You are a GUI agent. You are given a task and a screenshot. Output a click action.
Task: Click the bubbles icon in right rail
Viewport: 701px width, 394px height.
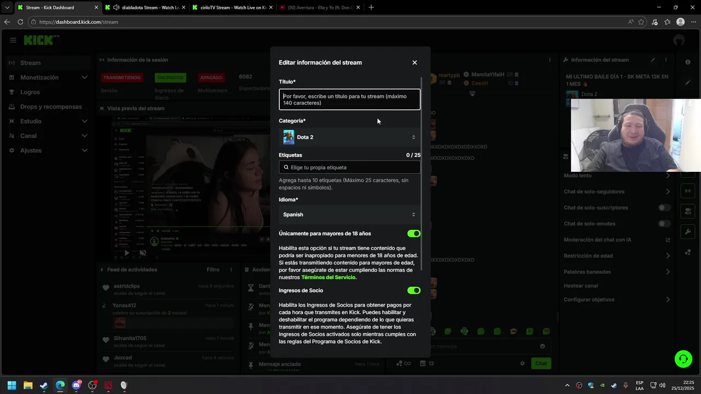tap(688, 252)
